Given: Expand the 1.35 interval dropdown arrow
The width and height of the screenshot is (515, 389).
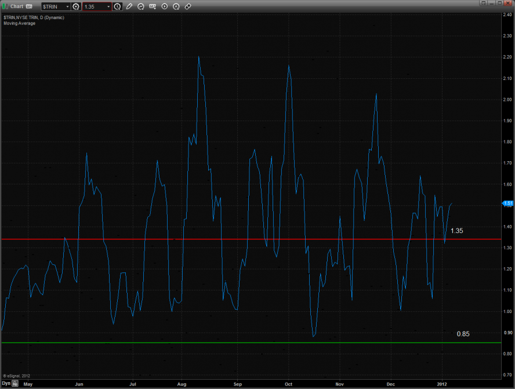Looking at the screenshot, I should tap(108, 6).
